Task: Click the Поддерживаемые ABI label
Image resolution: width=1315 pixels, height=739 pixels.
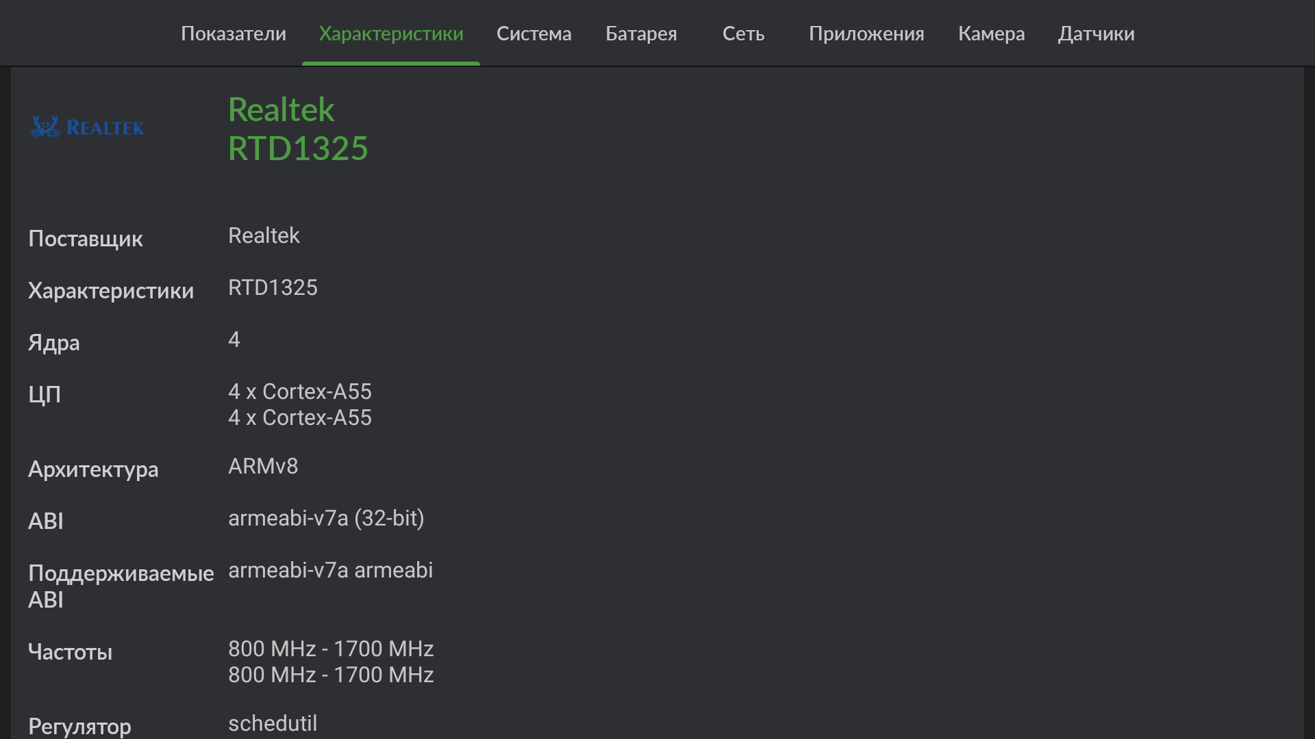Action: click(x=121, y=586)
